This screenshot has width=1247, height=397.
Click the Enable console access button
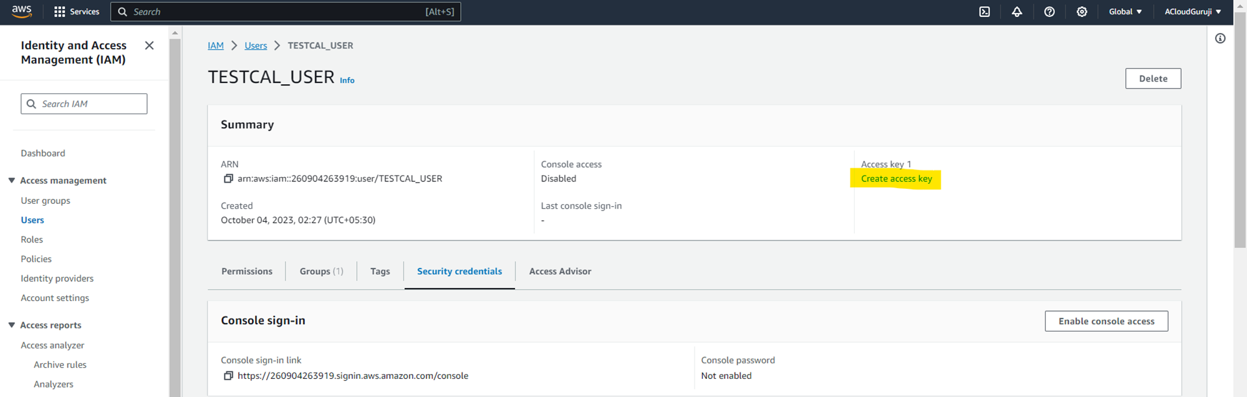1106,321
